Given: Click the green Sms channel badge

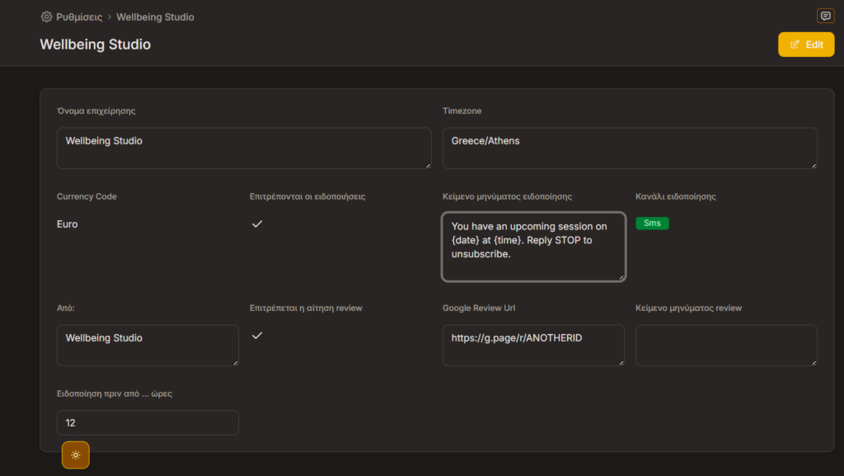Looking at the screenshot, I should click(x=652, y=223).
